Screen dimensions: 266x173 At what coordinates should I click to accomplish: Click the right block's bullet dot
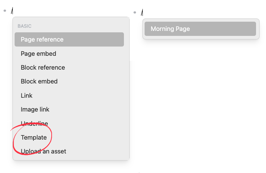click(x=135, y=13)
